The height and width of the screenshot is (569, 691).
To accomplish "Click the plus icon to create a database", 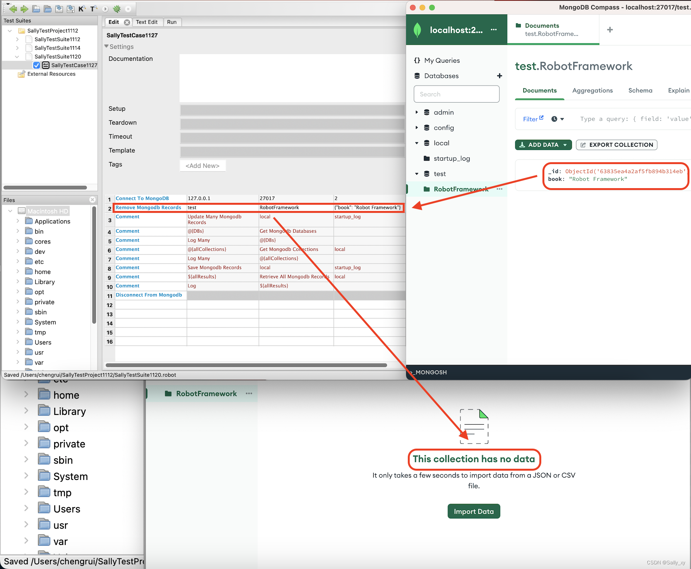I will click(499, 76).
